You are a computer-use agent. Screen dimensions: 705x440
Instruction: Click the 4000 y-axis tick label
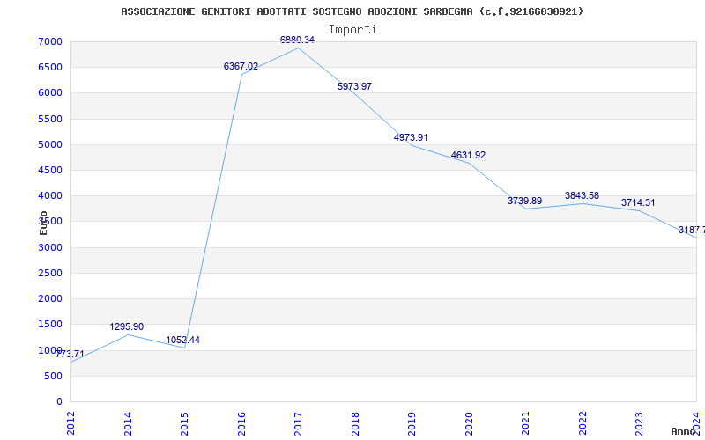click(x=50, y=195)
